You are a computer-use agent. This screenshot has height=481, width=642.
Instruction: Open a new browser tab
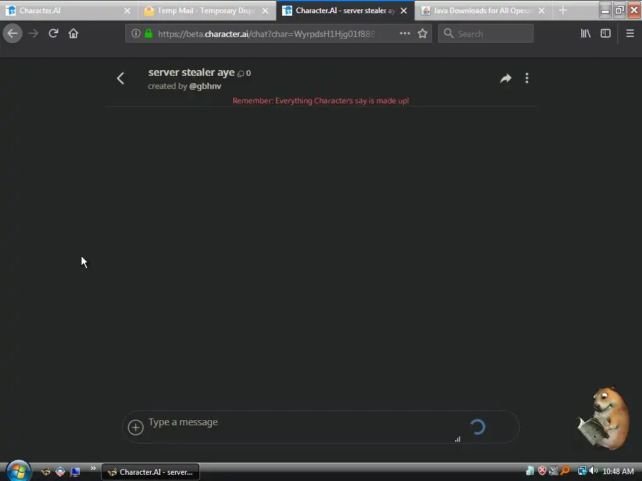pyautogui.click(x=563, y=10)
